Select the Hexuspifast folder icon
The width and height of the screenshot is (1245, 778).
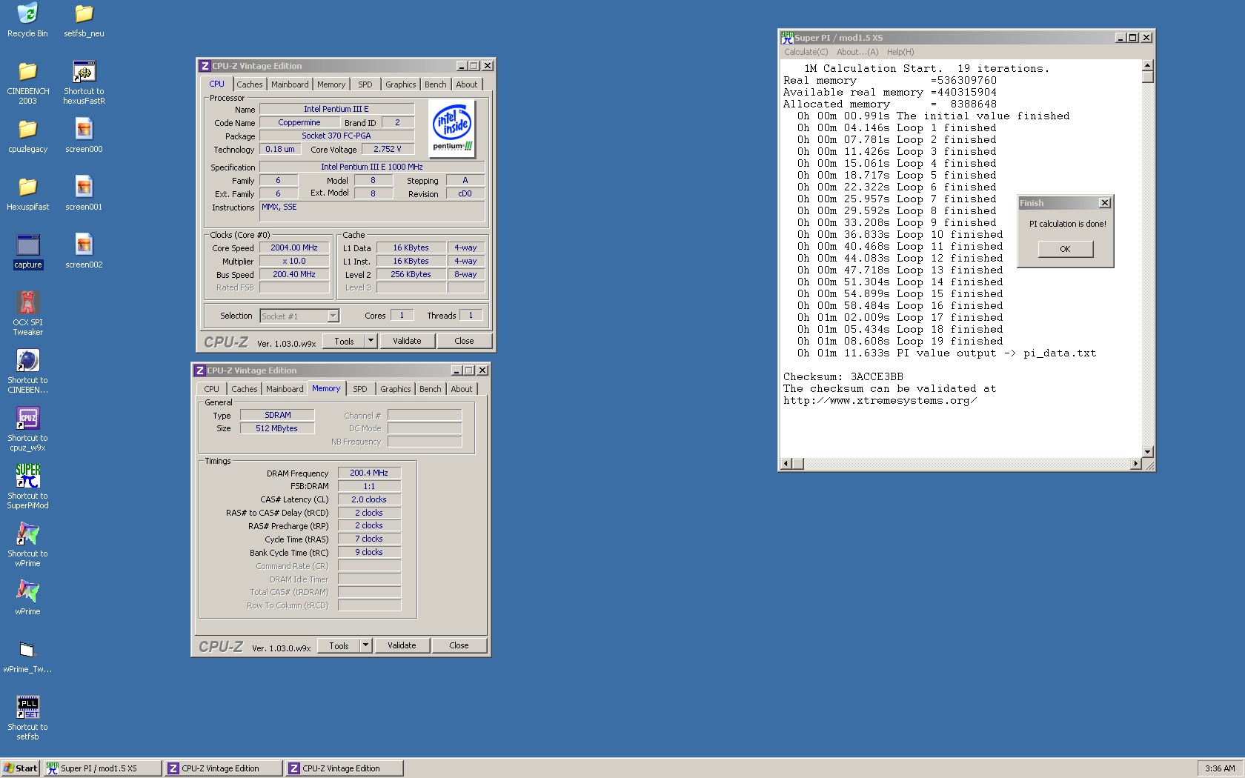pos(27,193)
